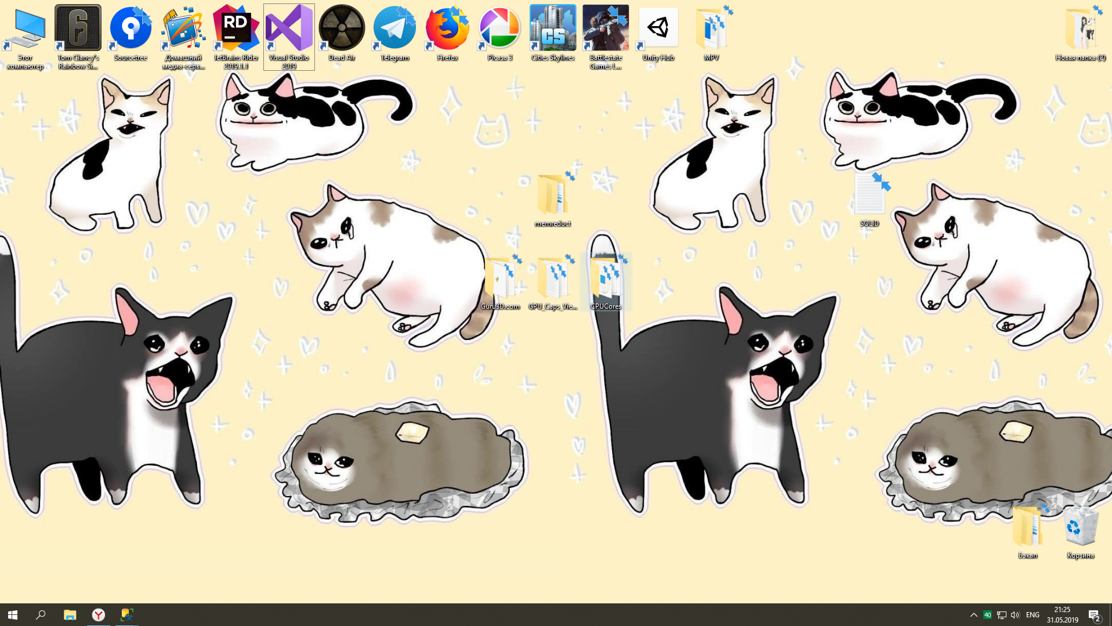The image size is (1112, 626).
Task: Click the green '40' tray indicator
Action: pos(987,614)
